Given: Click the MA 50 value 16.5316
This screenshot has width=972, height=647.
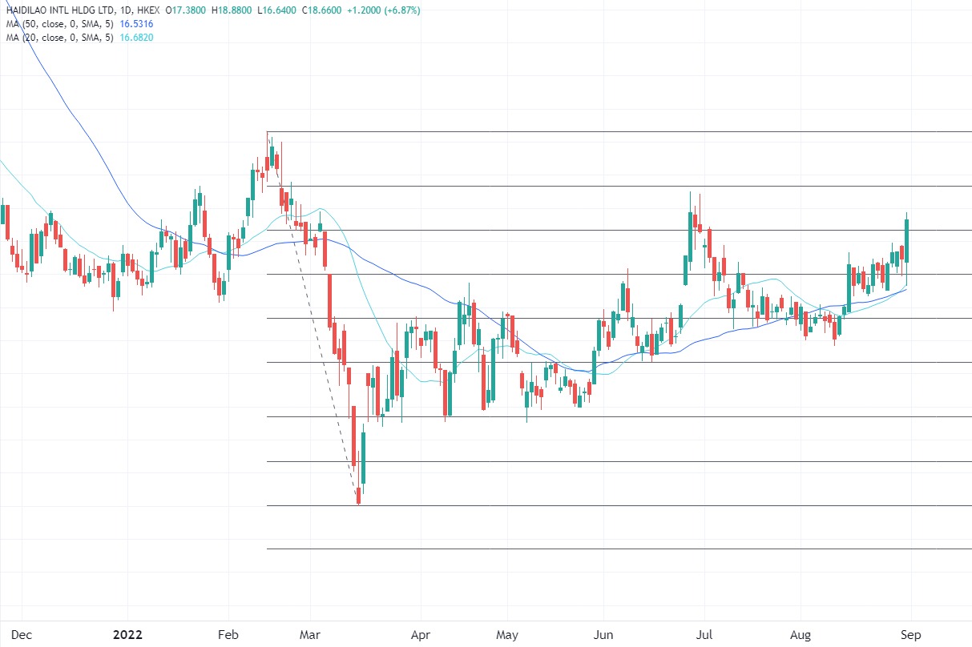Looking at the screenshot, I should coord(136,24).
